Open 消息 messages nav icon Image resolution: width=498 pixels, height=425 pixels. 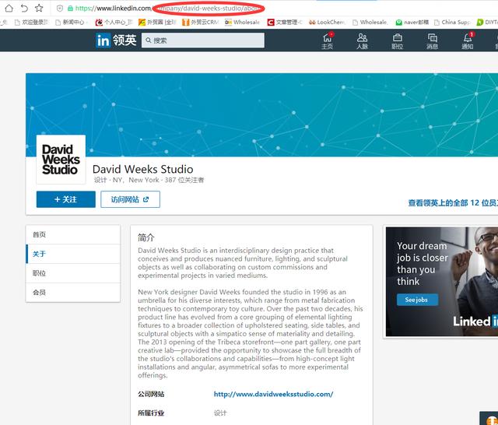[433, 40]
